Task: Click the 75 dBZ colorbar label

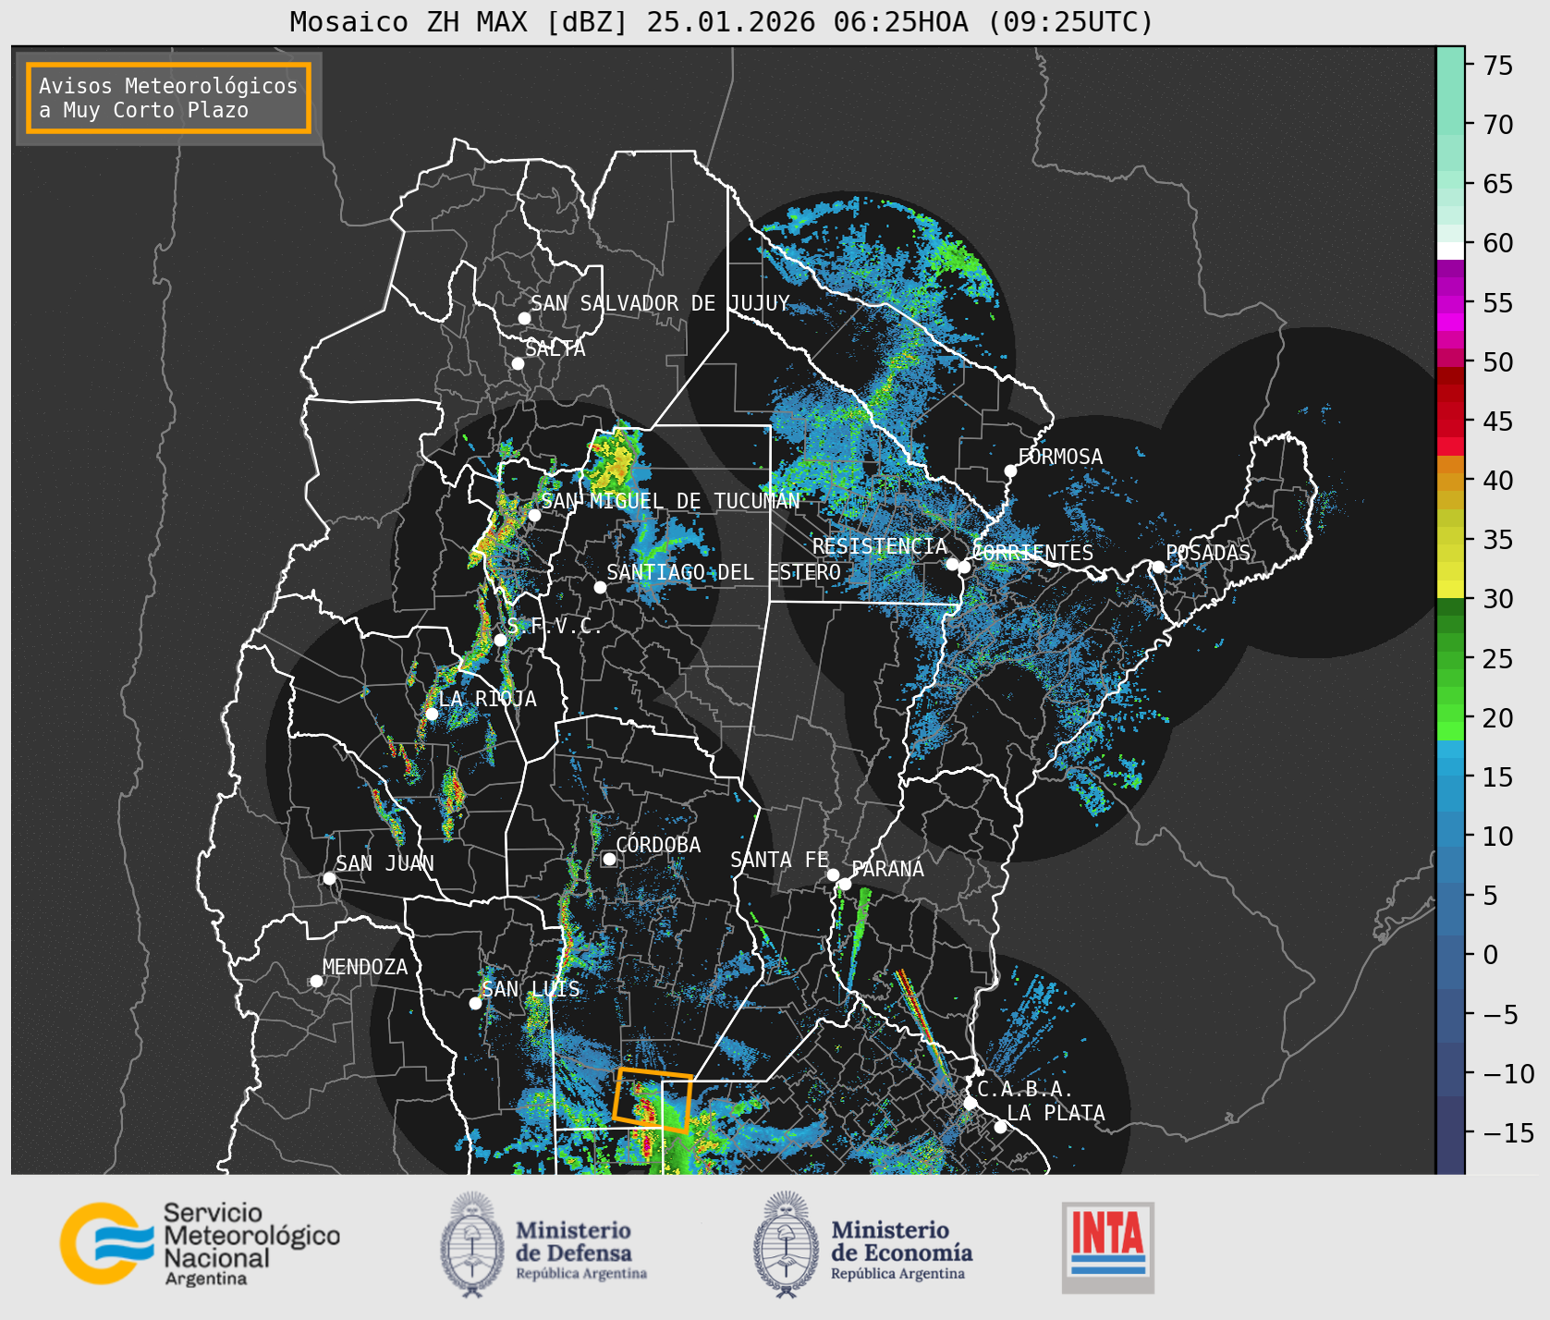Action: point(1497,66)
